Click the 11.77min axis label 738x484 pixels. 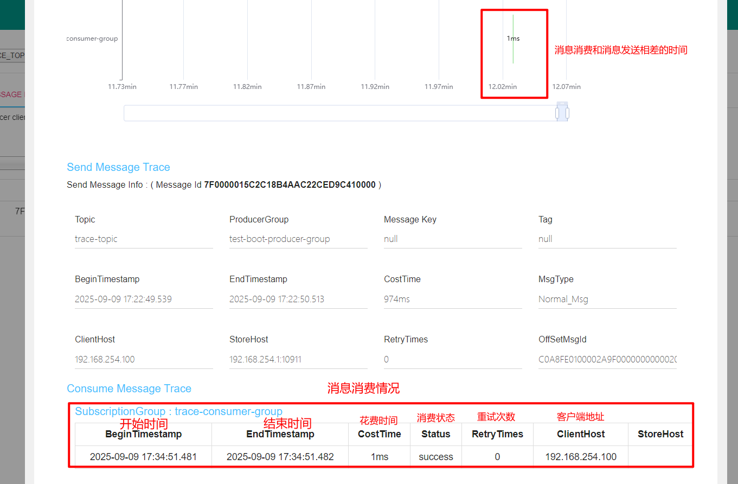coord(183,86)
